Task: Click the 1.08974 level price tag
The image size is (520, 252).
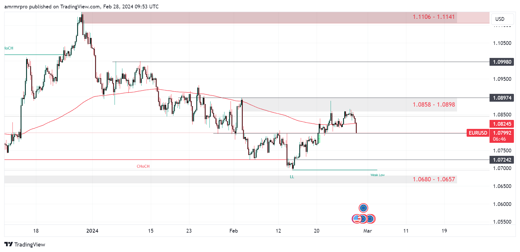Action: [x=502, y=98]
